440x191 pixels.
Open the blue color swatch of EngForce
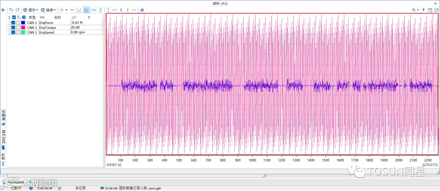[23, 23]
